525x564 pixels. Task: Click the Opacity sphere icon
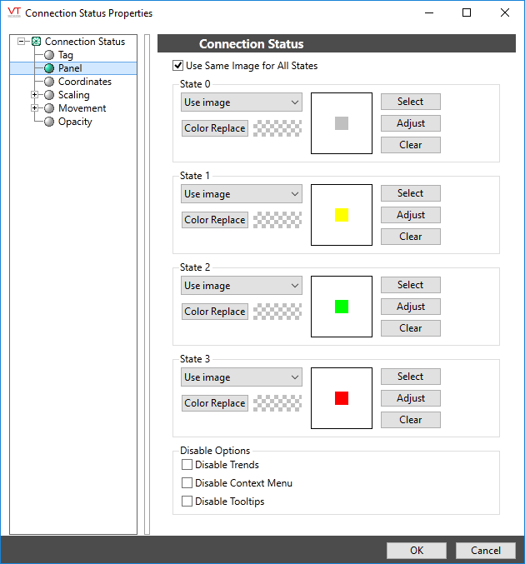coord(49,122)
